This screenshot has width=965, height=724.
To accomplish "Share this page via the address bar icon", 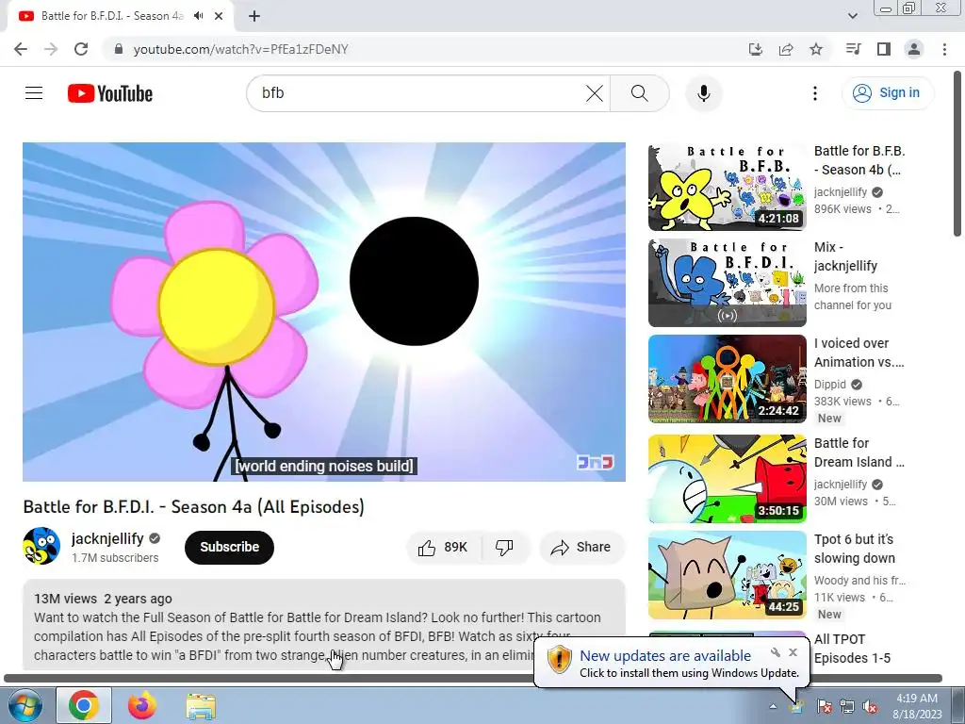I will point(786,49).
